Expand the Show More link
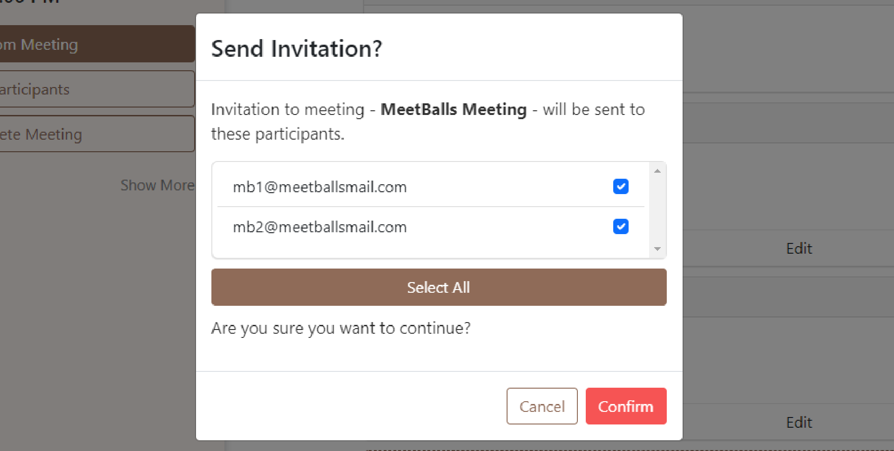 (x=157, y=185)
